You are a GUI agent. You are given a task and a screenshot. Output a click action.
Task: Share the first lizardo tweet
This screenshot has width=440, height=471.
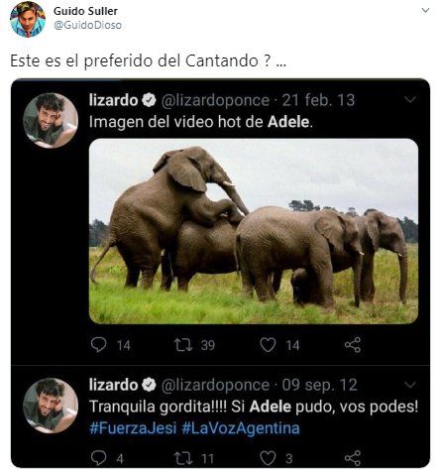[x=353, y=345]
